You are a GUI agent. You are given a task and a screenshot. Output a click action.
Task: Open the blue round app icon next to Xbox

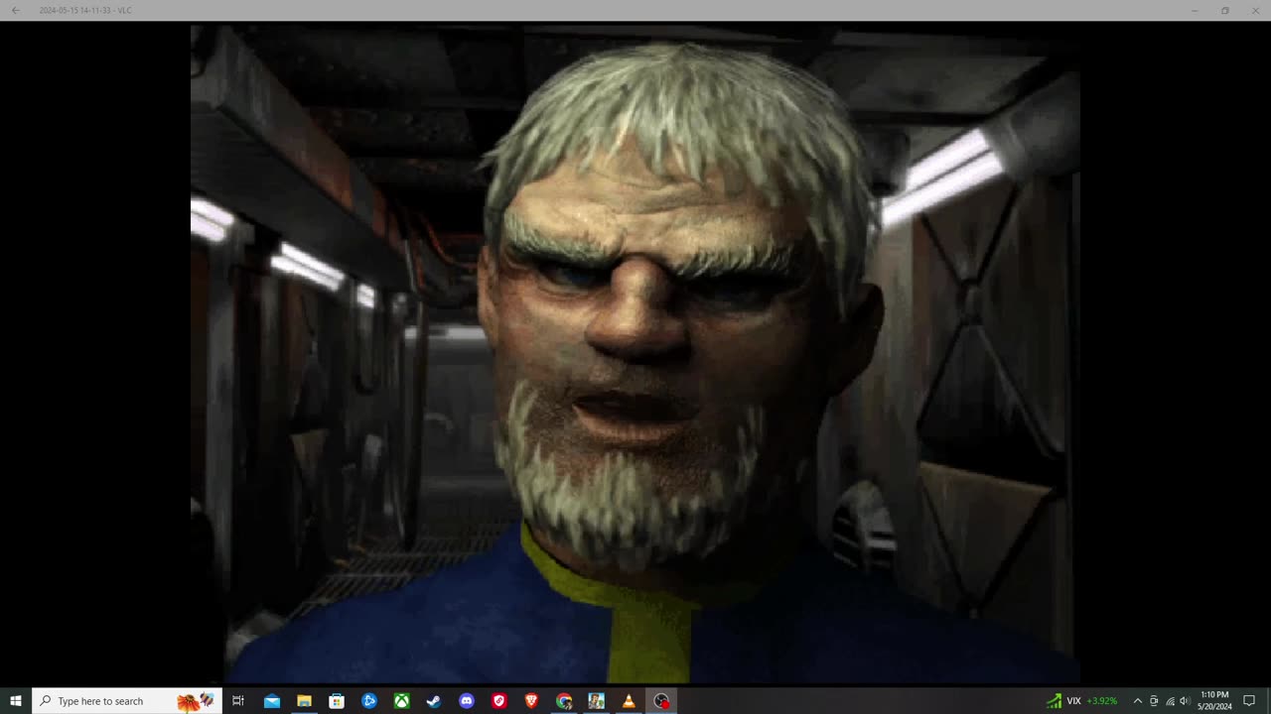click(x=369, y=701)
